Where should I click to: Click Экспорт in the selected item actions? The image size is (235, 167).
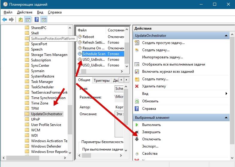tap(150, 146)
